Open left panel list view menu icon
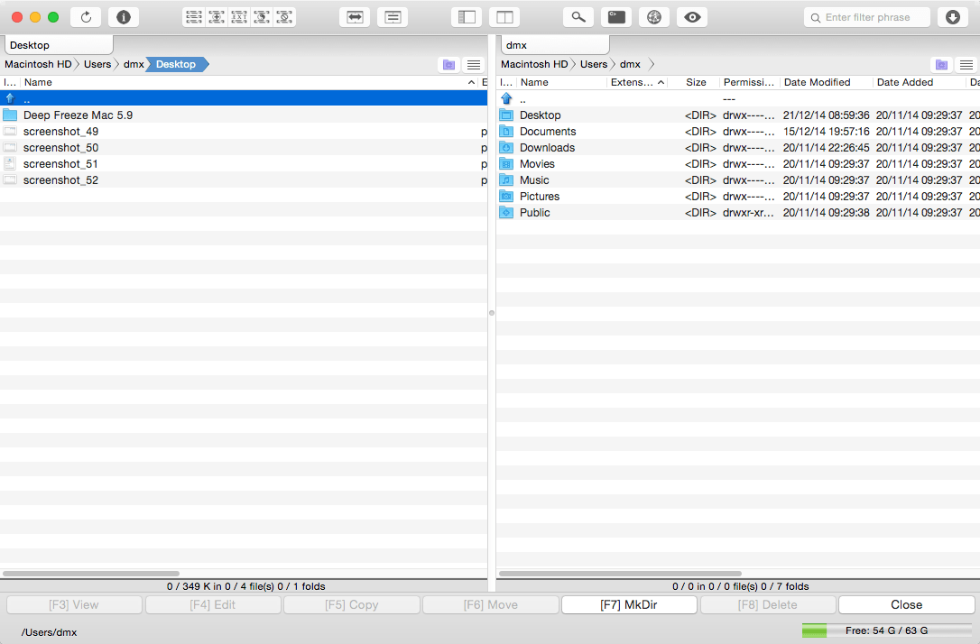This screenshot has width=980, height=644. point(474,64)
